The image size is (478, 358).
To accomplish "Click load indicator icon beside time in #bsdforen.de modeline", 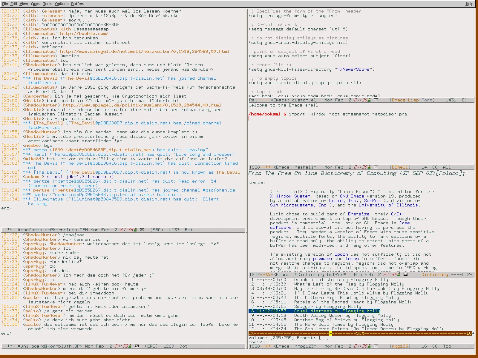I will pyautogui.click(x=135, y=230).
